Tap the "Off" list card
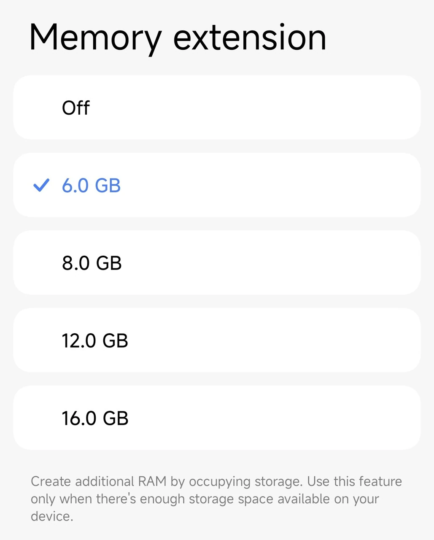The height and width of the screenshot is (540, 434). click(217, 108)
